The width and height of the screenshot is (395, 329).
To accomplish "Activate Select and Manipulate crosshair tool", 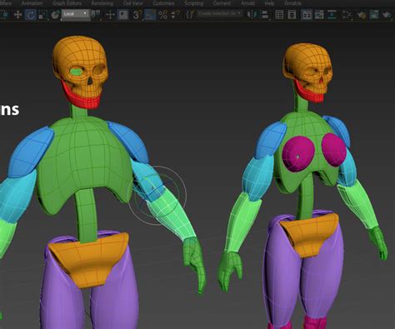I will (111, 14).
